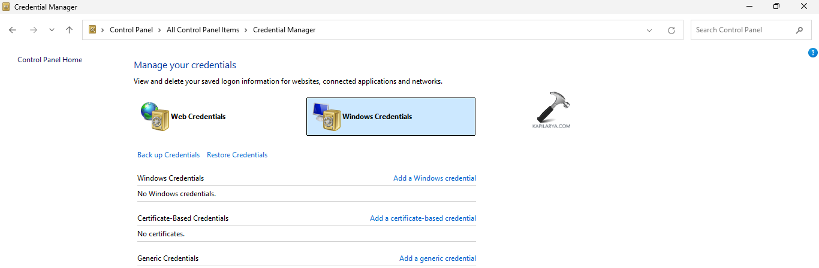Viewport: 819px width, 268px height.
Task: Go forward with the right arrow
Action: pyautogui.click(x=34, y=30)
